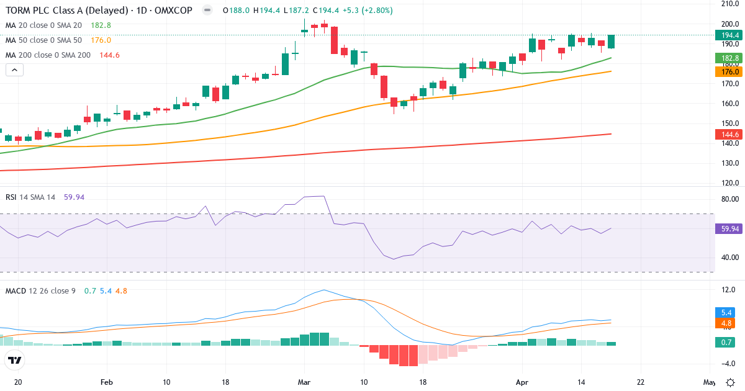
Task: Click the TradingView logo in bottom-left corner
Action: (x=16, y=359)
